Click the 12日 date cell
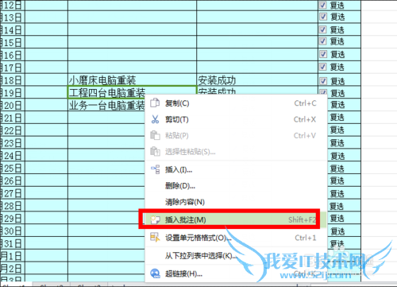Viewport: 397px width, 287px height. [x=13, y=6]
